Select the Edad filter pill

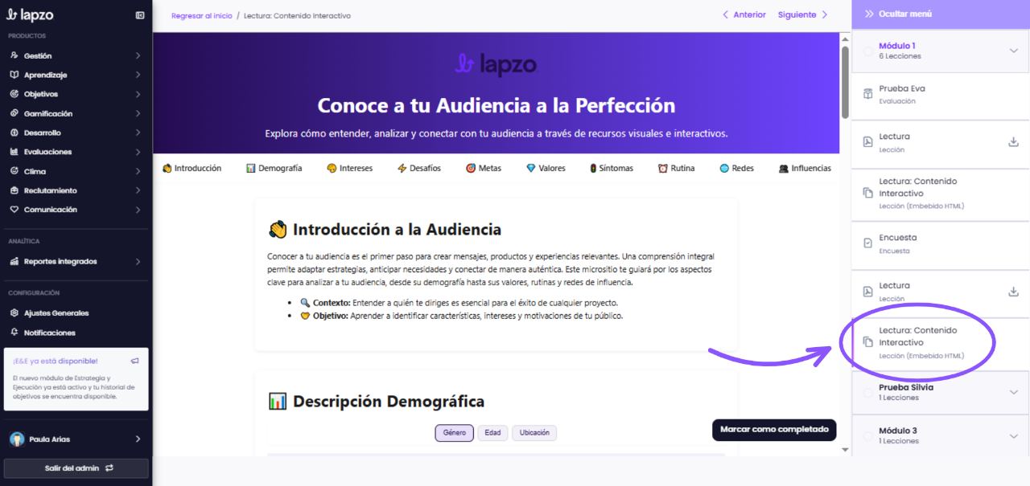point(492,433)
